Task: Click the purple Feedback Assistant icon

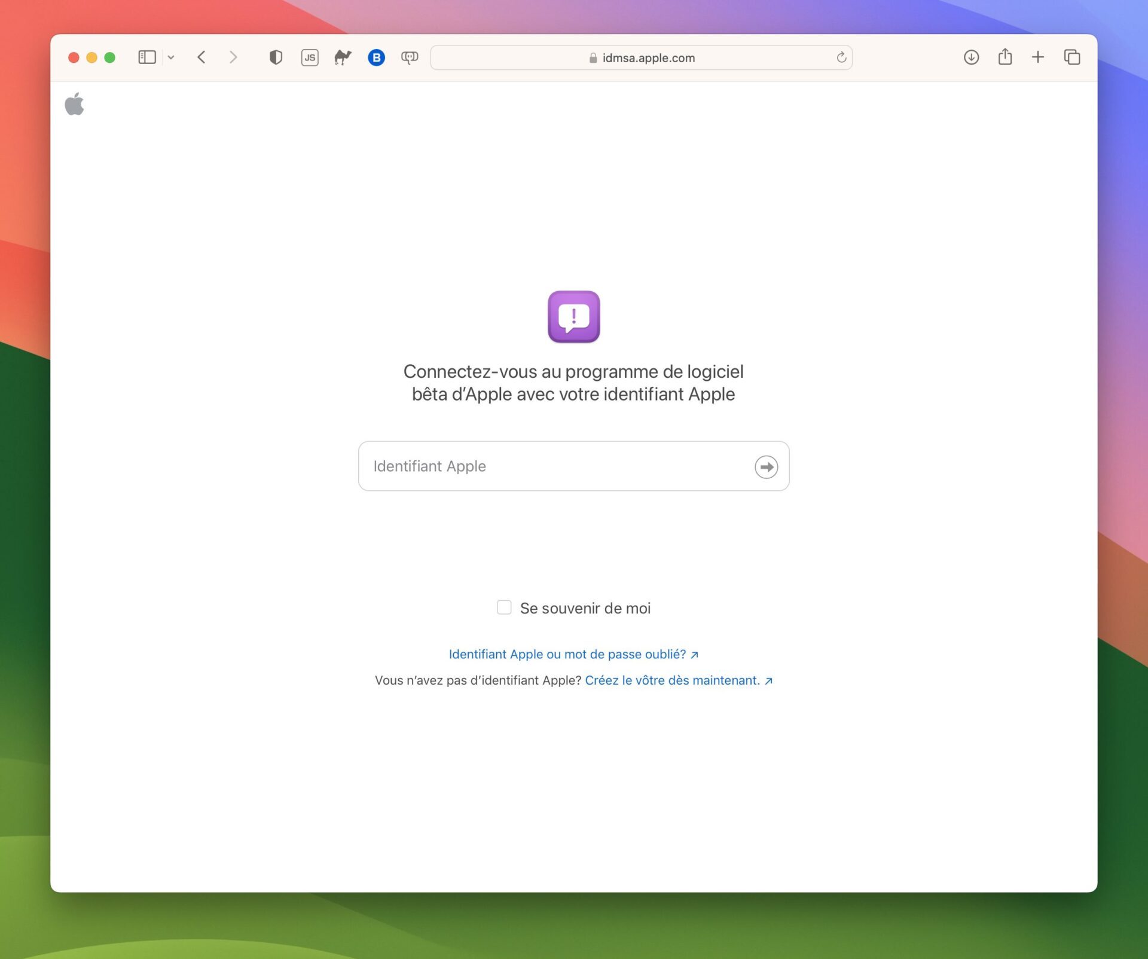Action: point(573,317)
